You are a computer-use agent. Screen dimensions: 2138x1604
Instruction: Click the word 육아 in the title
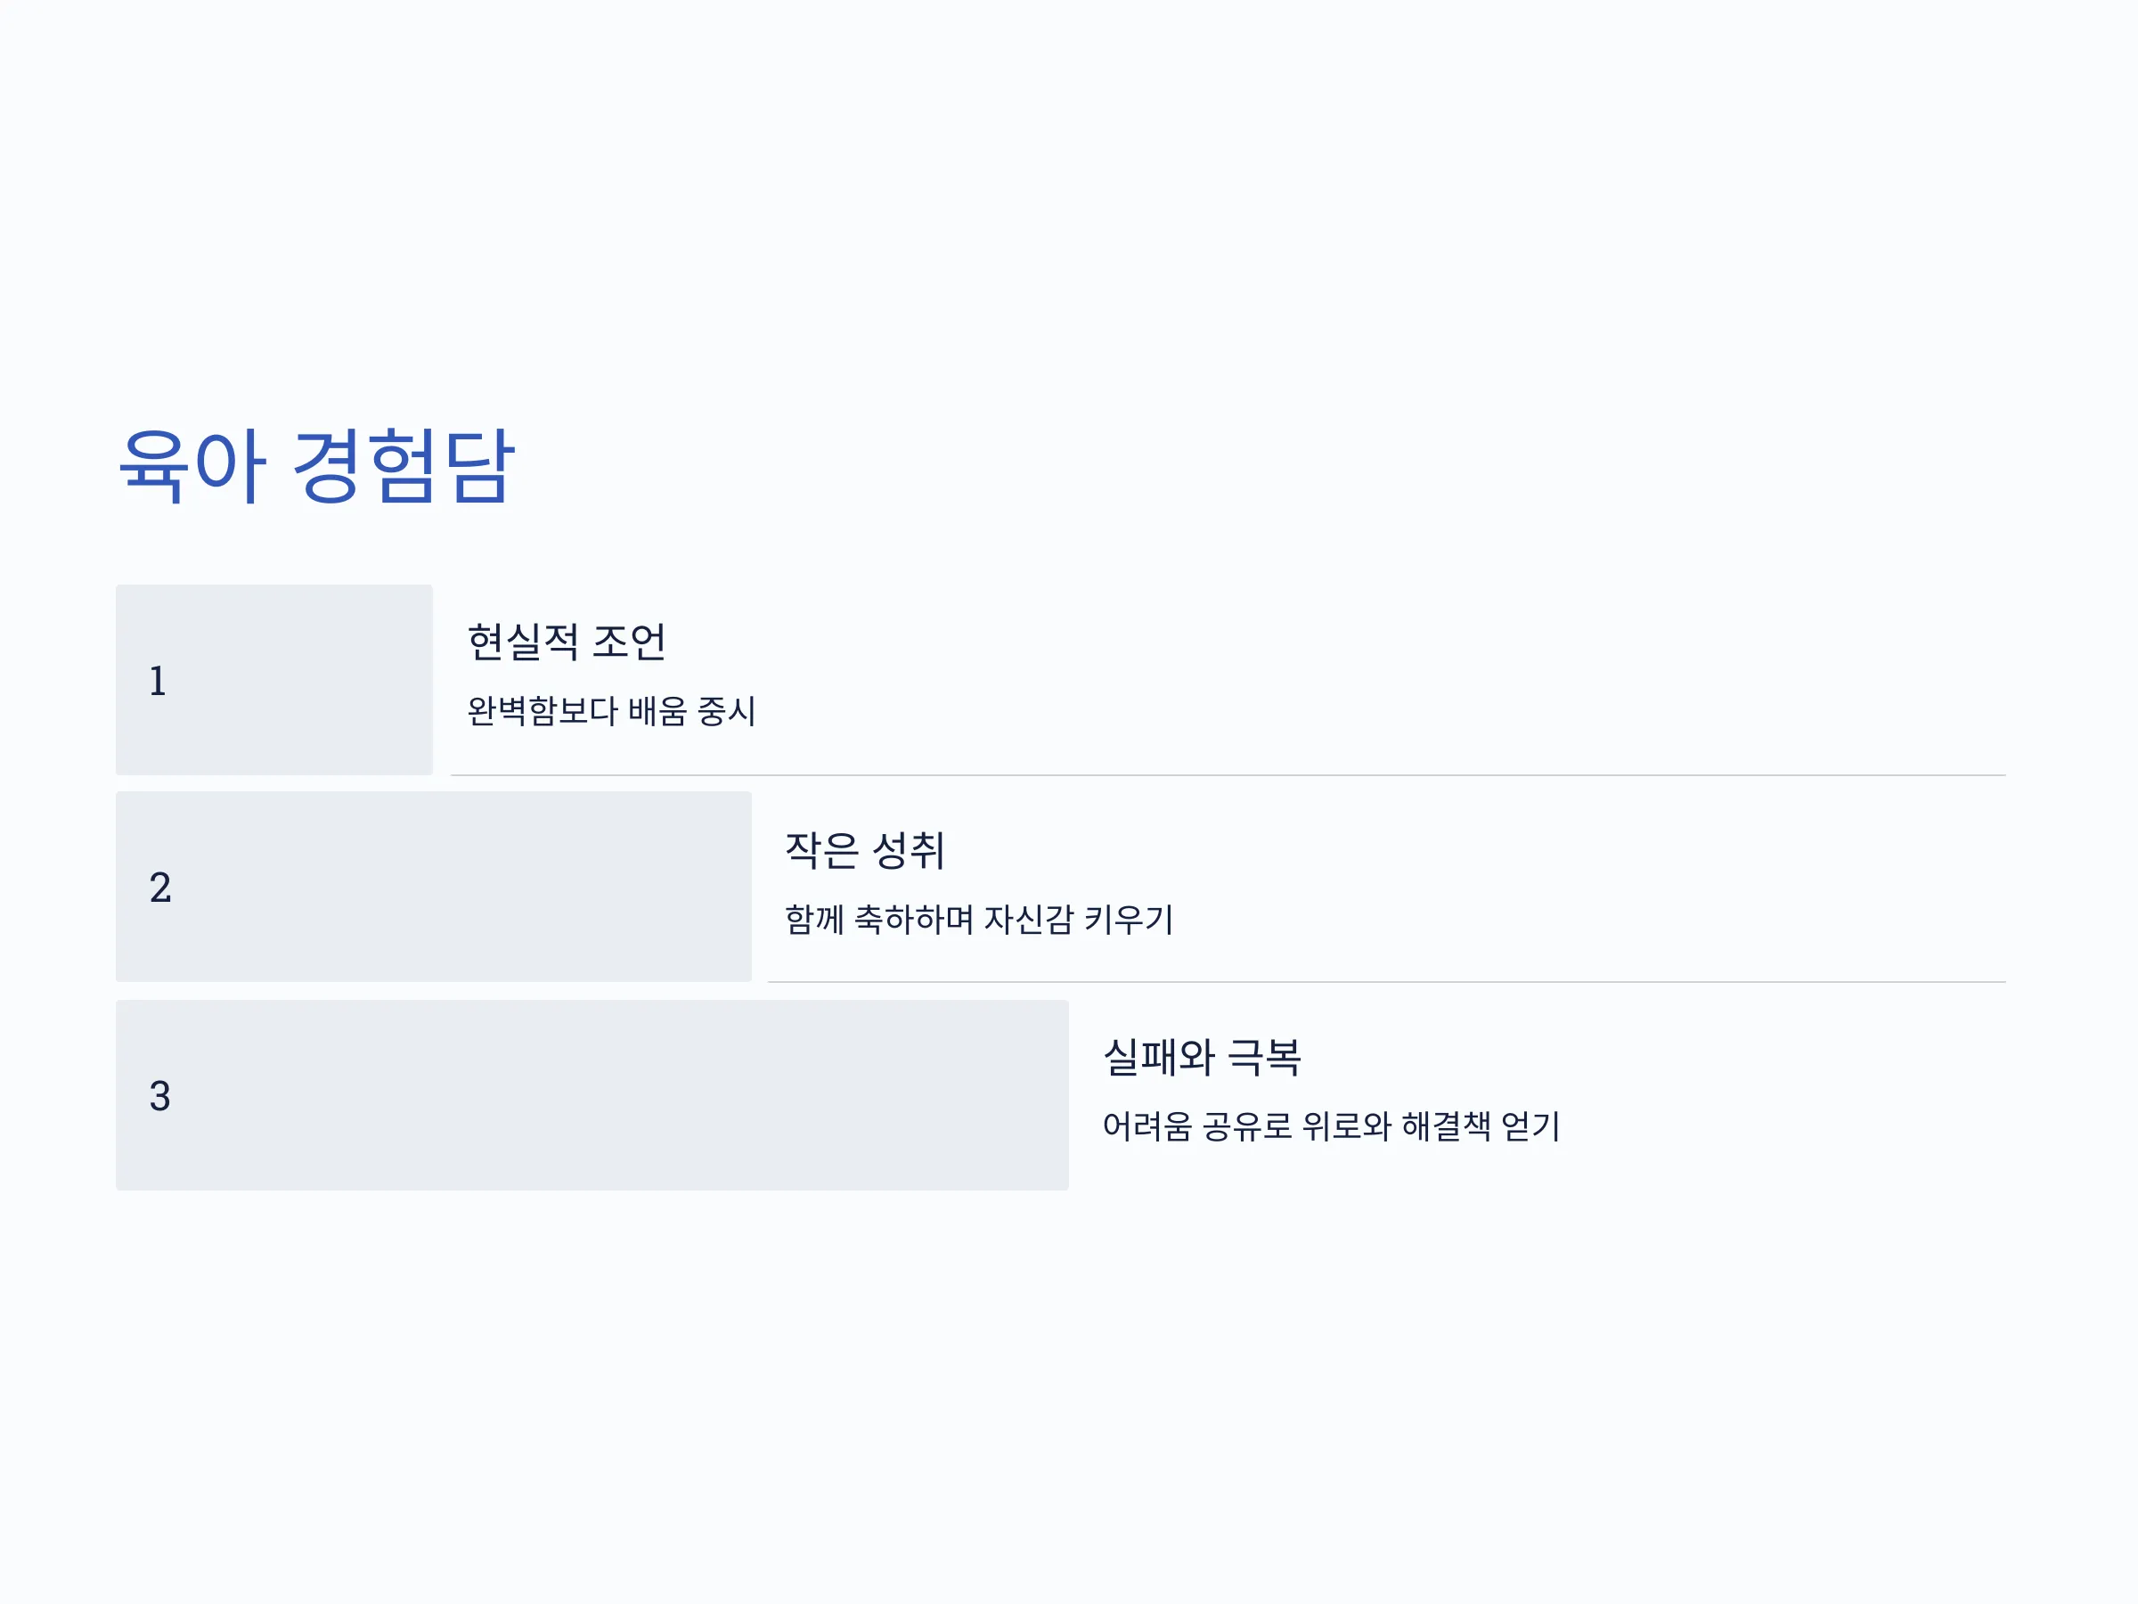(x=192, y=466)
